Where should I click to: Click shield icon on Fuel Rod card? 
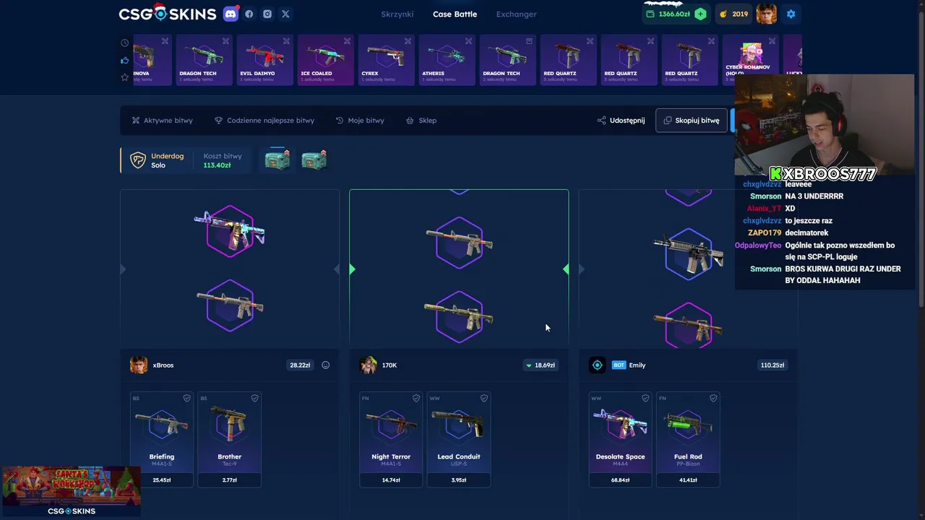pos(713,398)
